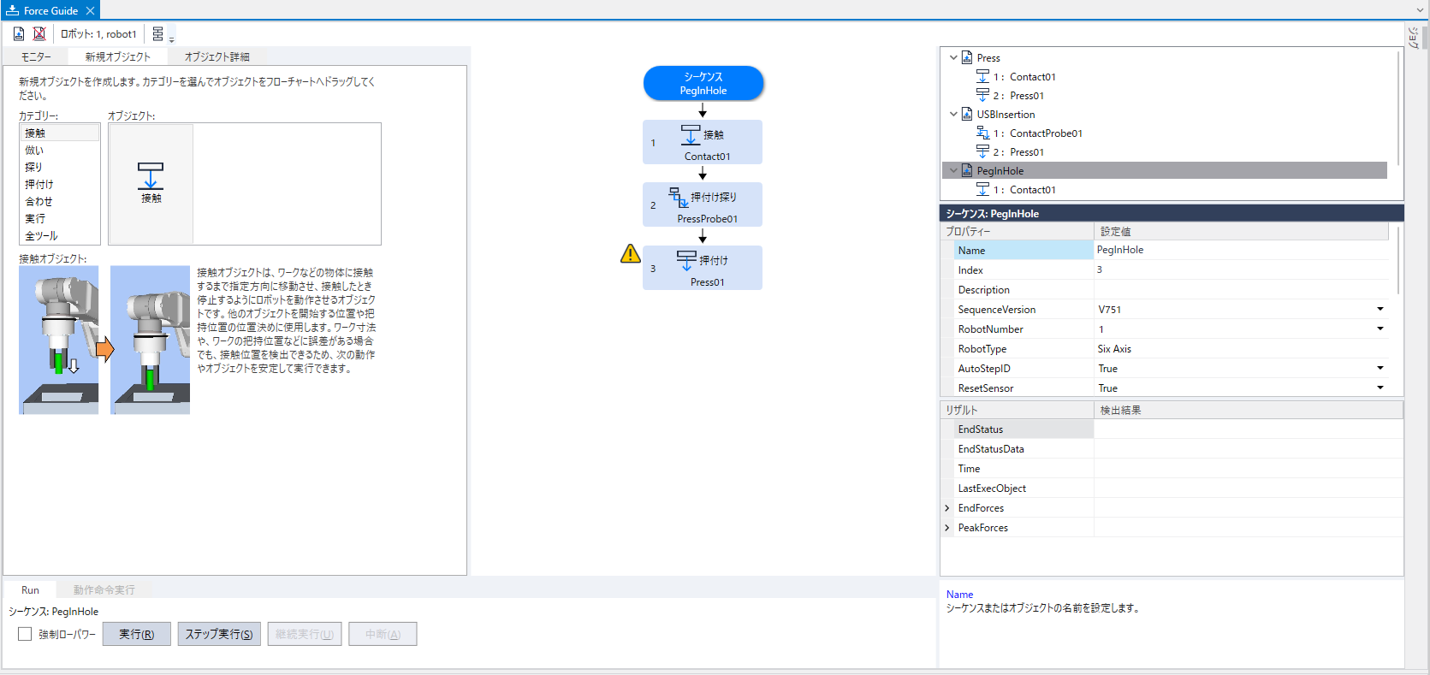Click the flowchart layout toolbar icon
Screen dimensions: 1430x675
(158, 34)
